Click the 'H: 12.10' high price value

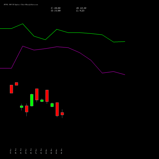pyautogui.click(x=81, y=8)
